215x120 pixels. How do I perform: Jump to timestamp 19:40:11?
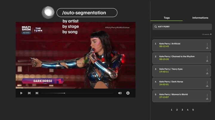[164, 72]
